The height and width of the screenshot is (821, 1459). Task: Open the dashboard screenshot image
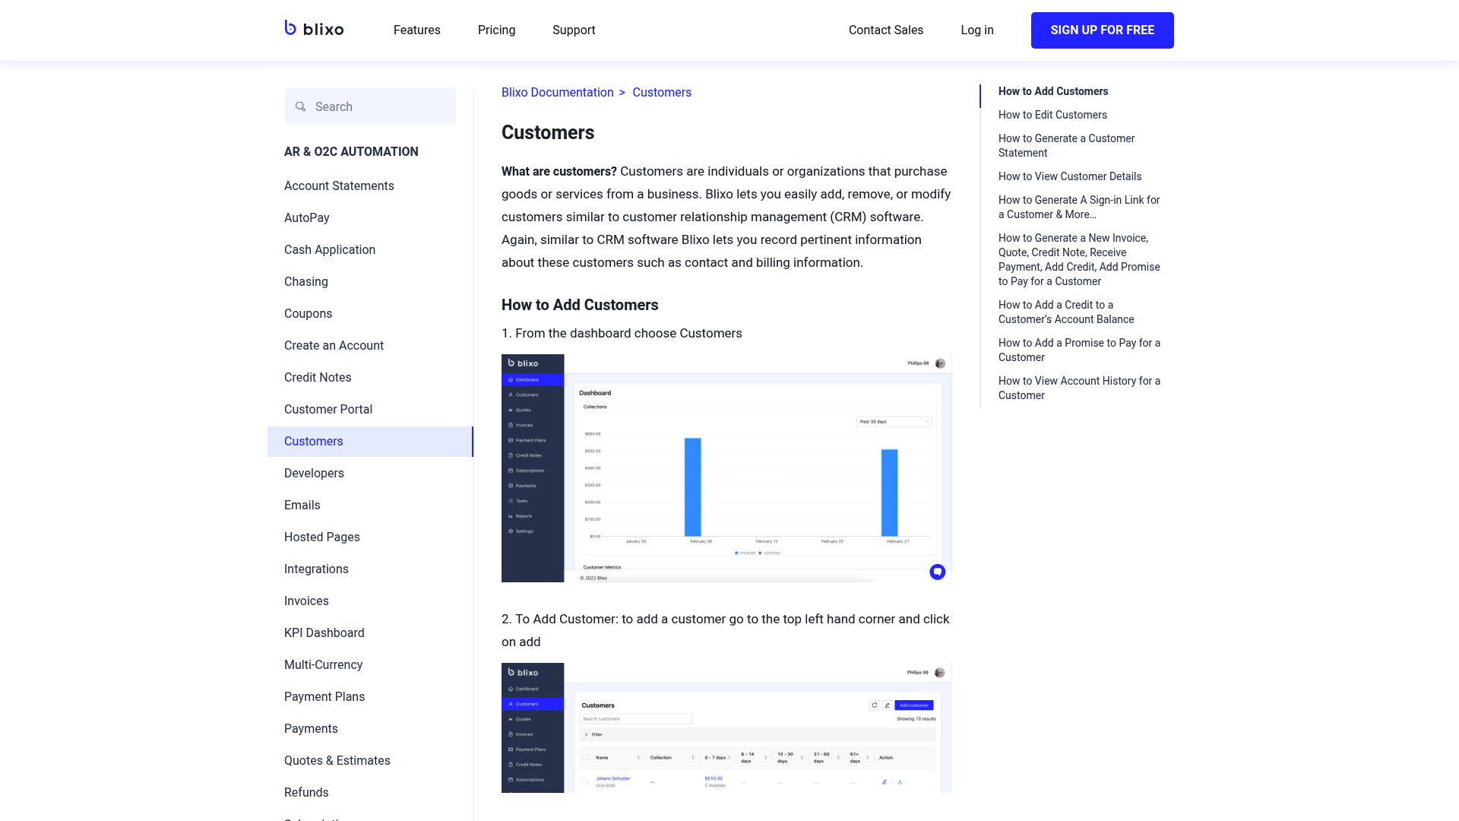tap(726, 468)
